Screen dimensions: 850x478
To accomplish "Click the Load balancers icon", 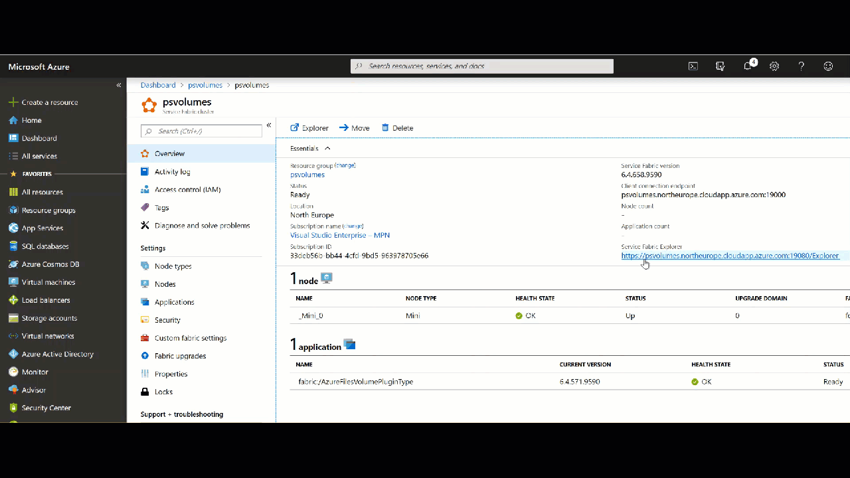I will pos(13,300).
